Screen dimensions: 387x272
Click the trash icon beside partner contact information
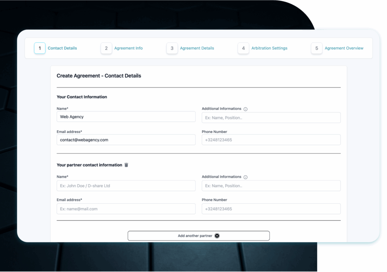[126, 165]
